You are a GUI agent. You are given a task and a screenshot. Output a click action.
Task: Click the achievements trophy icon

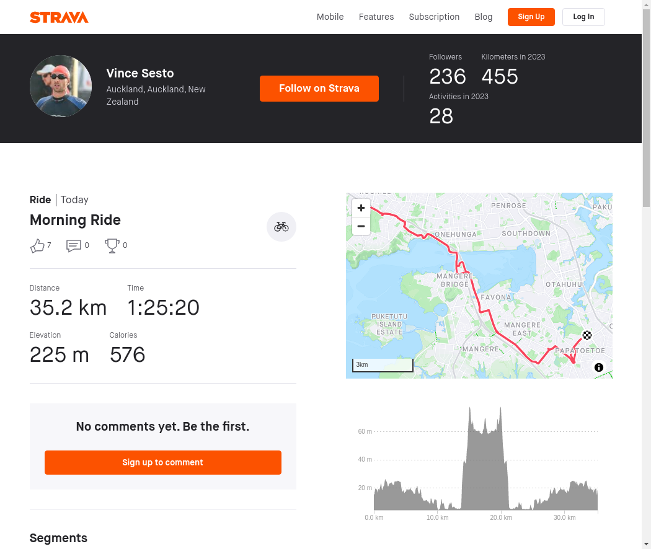pyautogui.click(x=112, y=245)
